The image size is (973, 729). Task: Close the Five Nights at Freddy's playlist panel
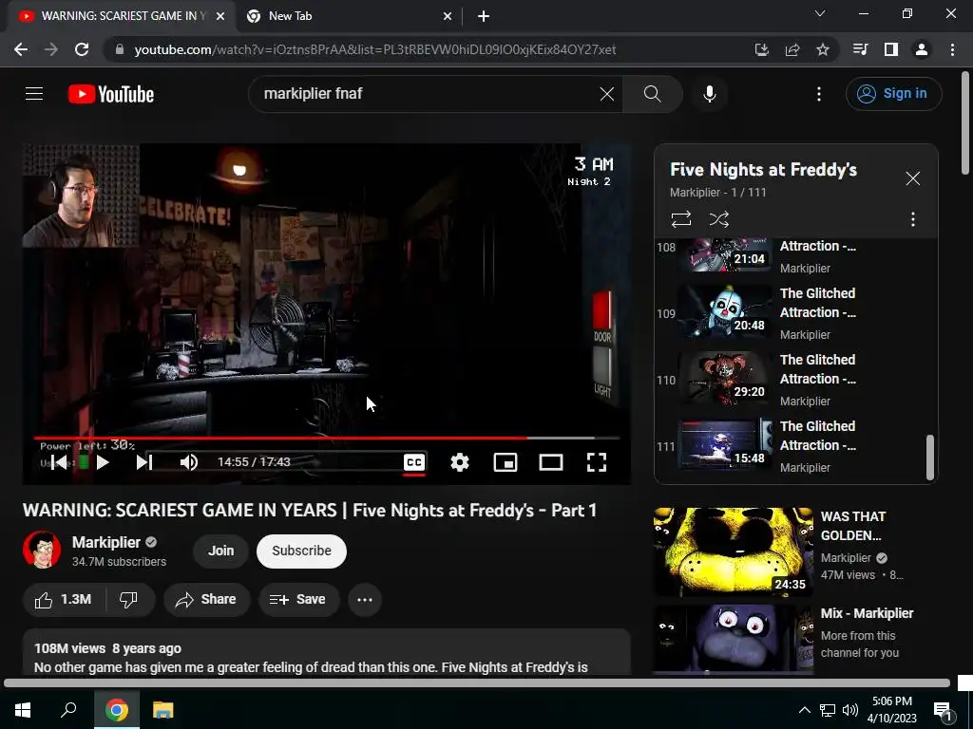point(912,178)
